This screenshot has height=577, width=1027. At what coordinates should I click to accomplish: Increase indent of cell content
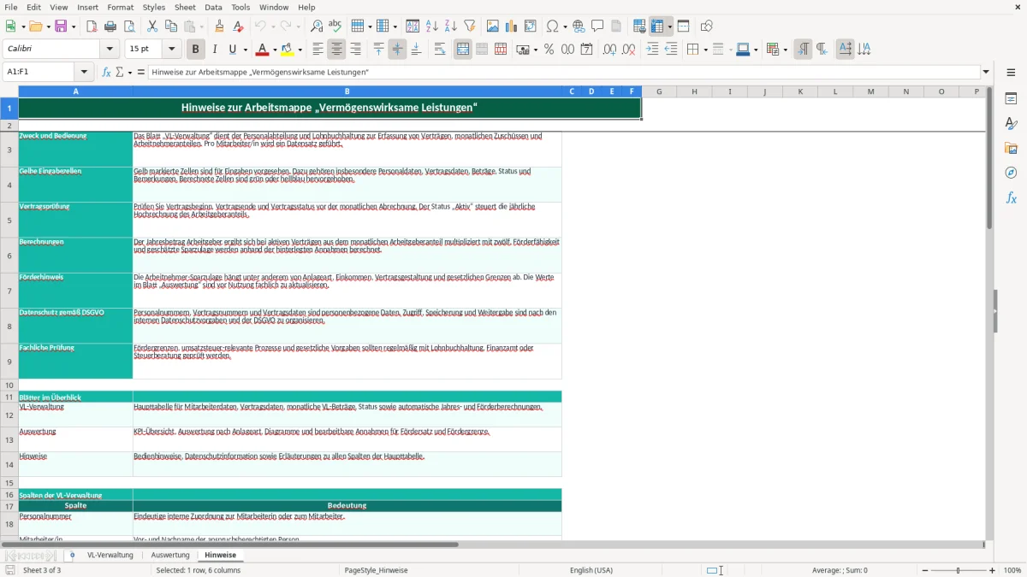coord(652,50)
